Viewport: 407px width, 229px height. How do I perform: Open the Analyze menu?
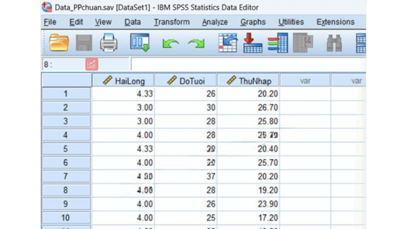[x=215, y=22]
